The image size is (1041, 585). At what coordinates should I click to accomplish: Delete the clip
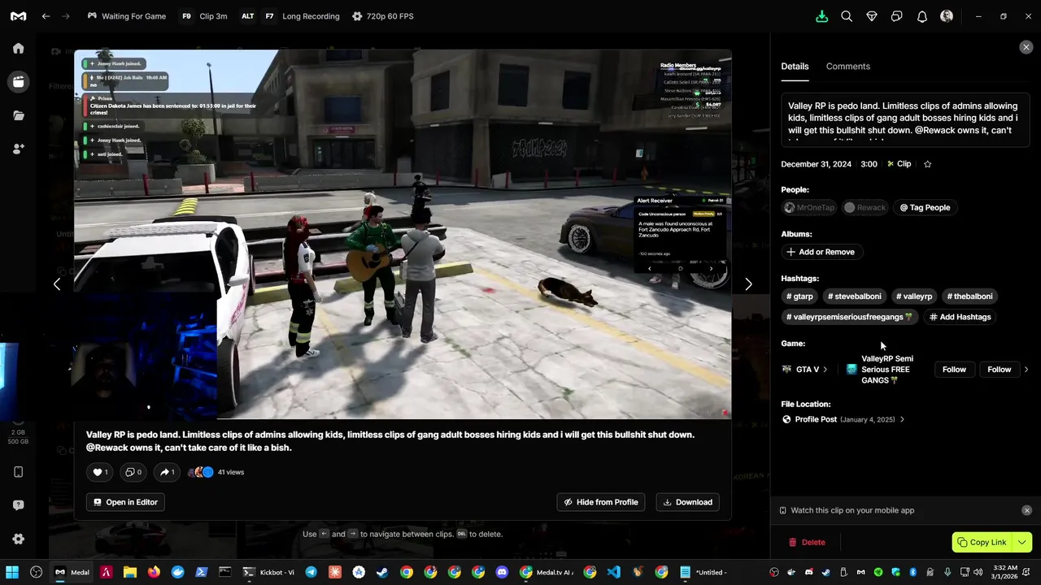[x=807, y=542]
